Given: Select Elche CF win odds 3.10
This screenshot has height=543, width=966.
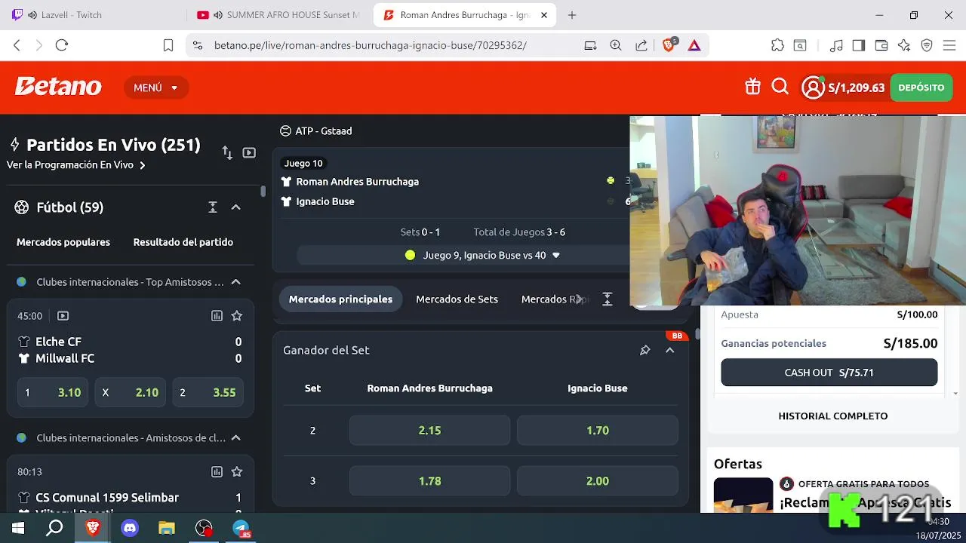Looking at the screenshot, I should pyautogui.click(x=52, y=392).
